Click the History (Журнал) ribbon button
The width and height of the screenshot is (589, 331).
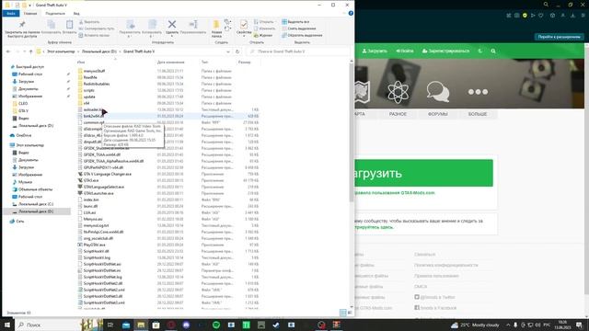[263, 35]
